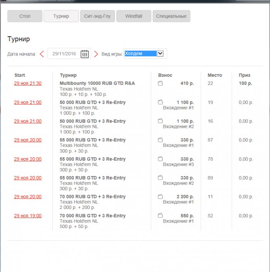Open 29 ноя 20:00 link for place 78
This screenshot has height=272, width=270.
(x=28, y=159)
